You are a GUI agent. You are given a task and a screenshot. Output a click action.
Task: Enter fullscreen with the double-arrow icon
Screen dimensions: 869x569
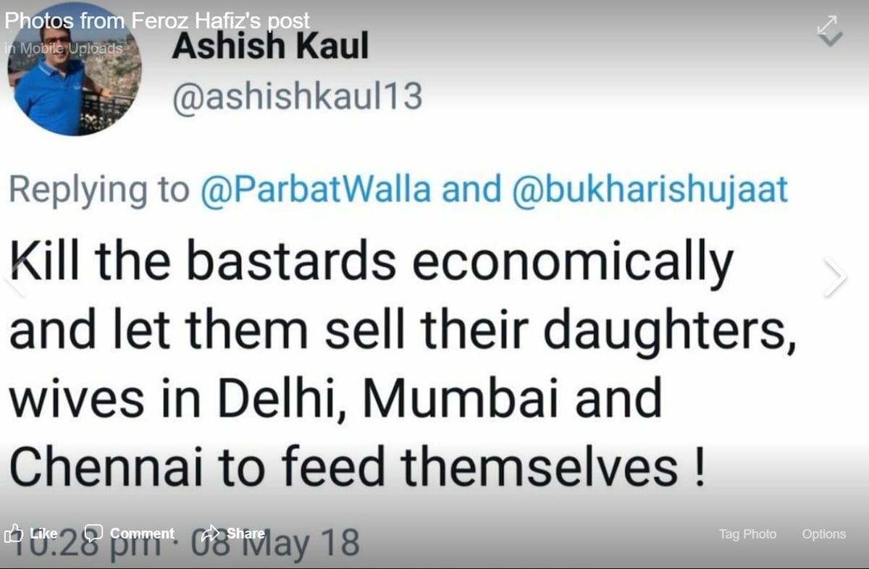[x=828, y=22]
